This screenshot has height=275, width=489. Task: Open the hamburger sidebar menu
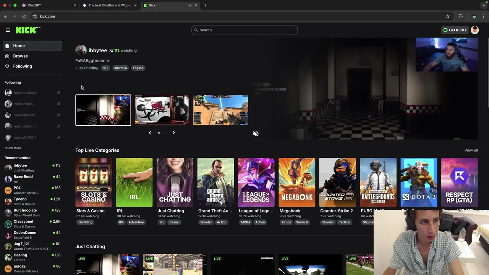click(8, 30)
